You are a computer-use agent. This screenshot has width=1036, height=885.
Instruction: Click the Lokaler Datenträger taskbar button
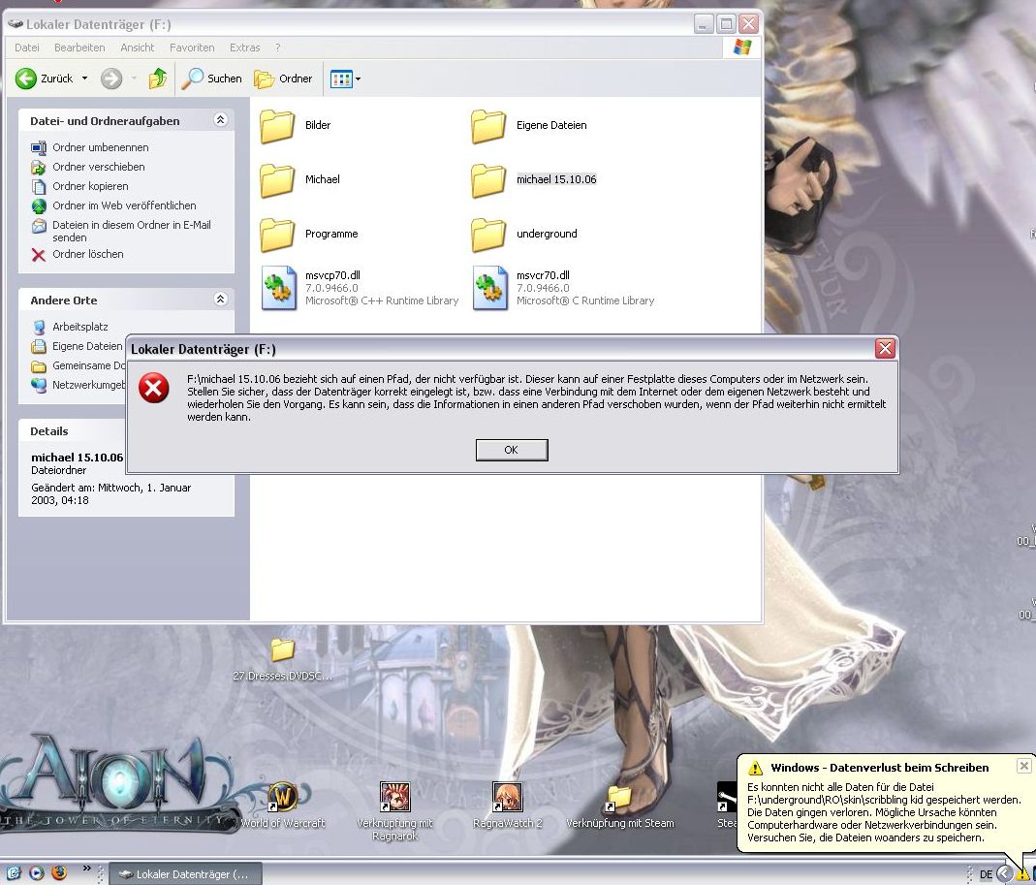pos(185,873)
